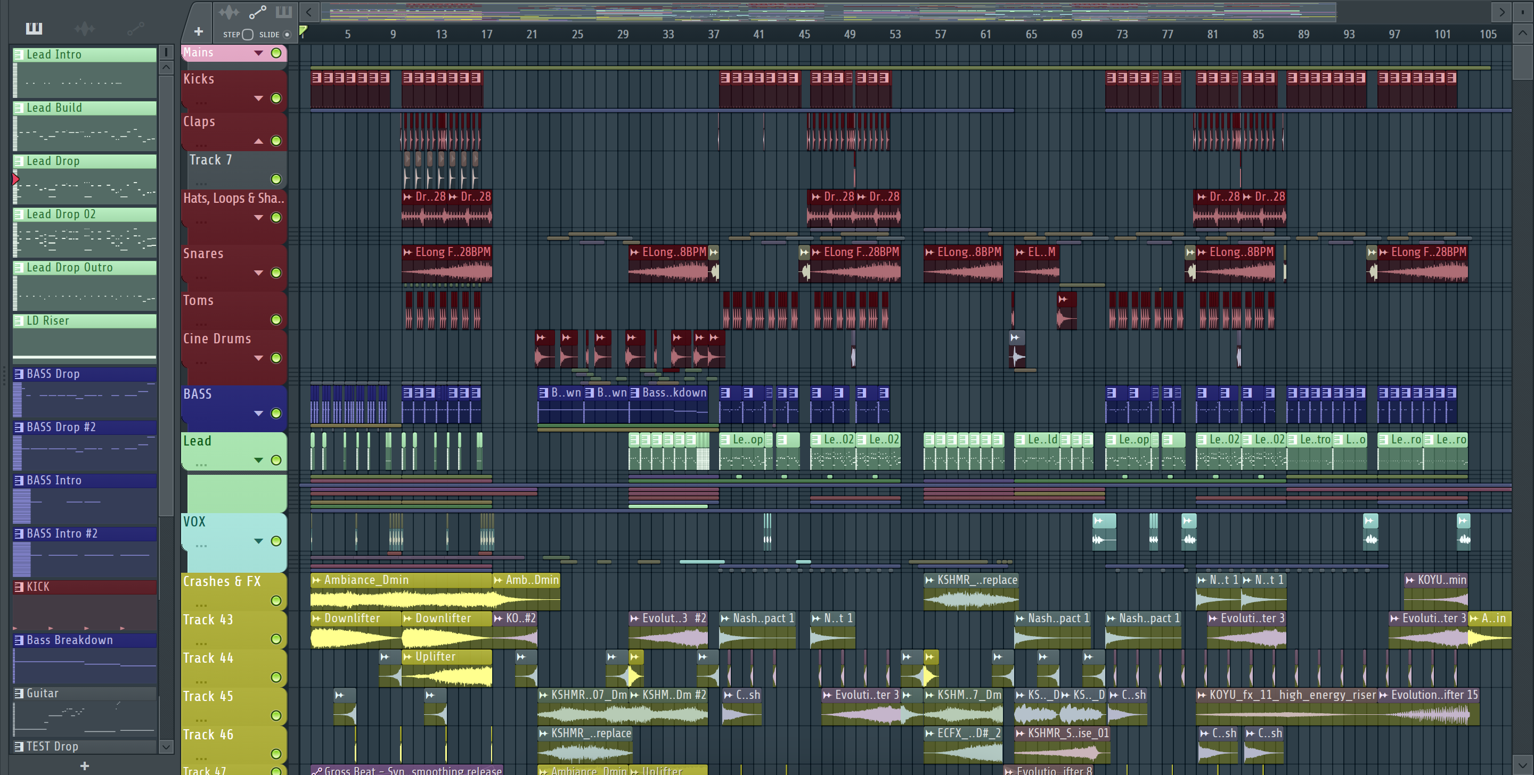The image size is (1534, 775).
Task: Click the KICK pattern icon
Action: click(x=19, y=588)
